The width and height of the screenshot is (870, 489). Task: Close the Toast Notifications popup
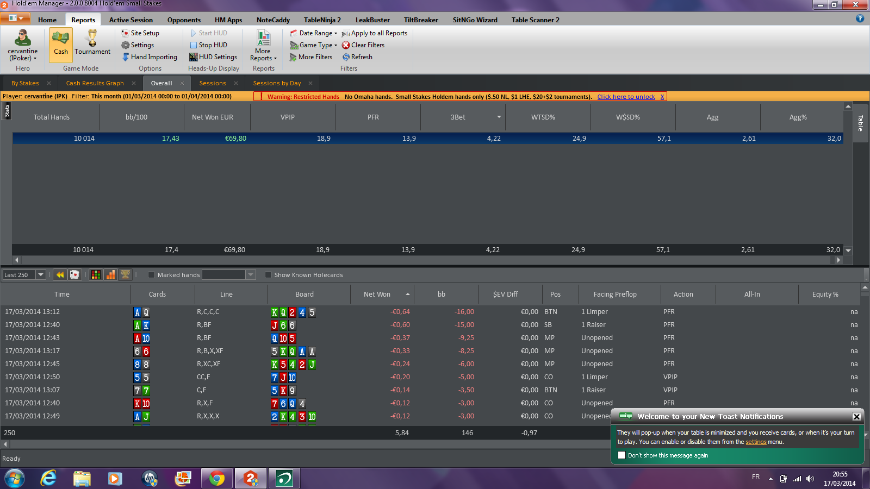tap(856, 417)
